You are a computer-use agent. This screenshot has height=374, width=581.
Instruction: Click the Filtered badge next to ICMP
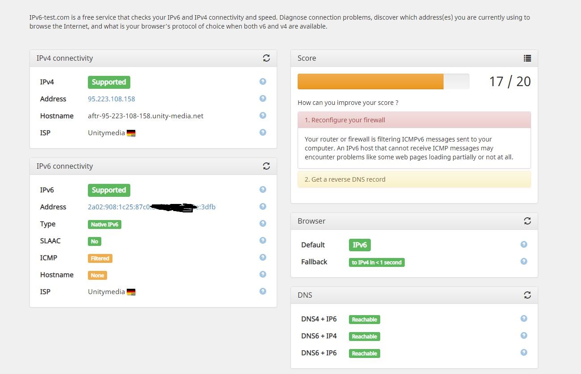(x=100, y=258)
